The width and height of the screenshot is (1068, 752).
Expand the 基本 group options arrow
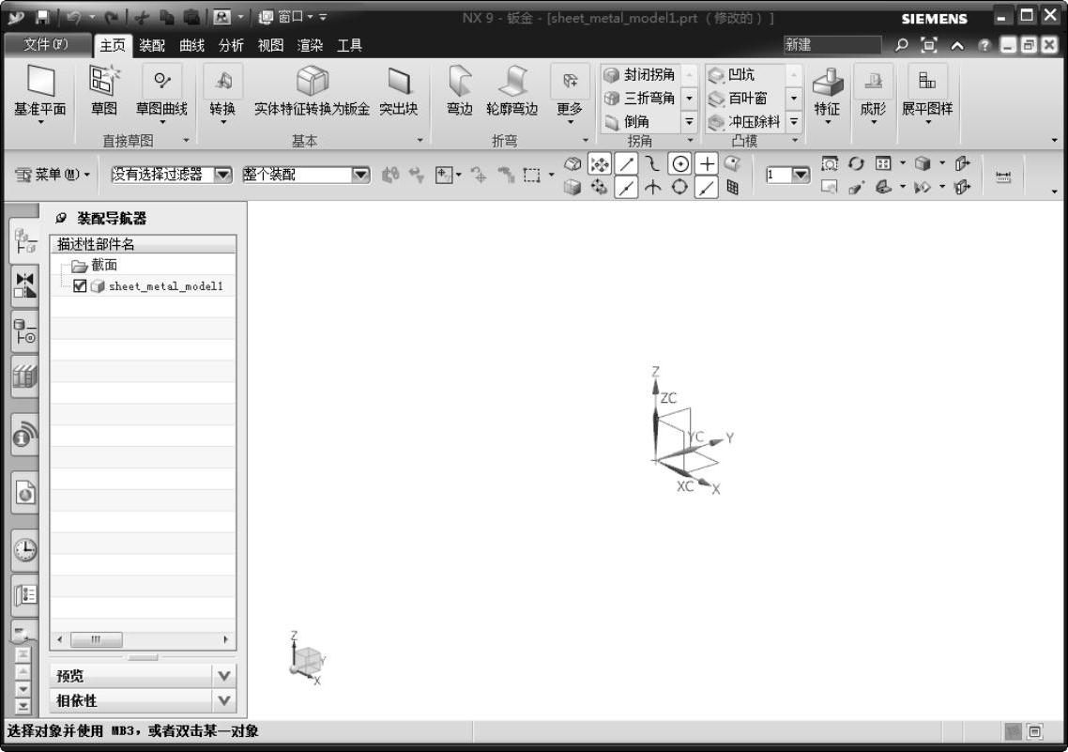tap(420, 140)
